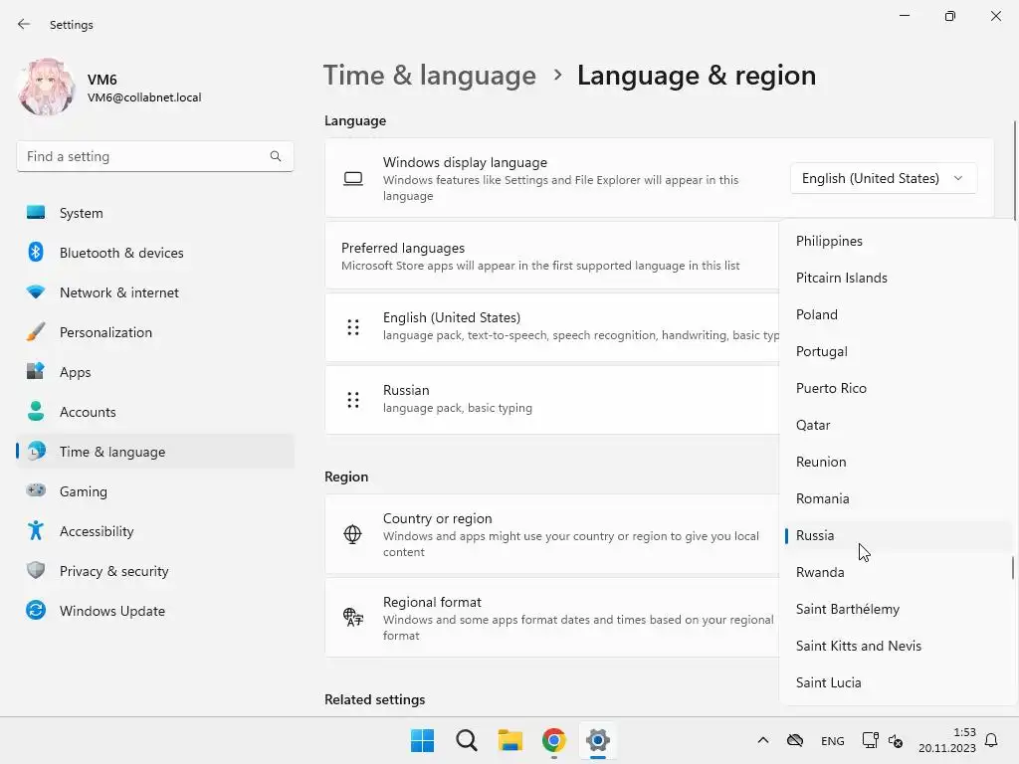This screenshot has width=1019, height=764.
Task: Click the Network & internet wifi icon
Action: 36,291
